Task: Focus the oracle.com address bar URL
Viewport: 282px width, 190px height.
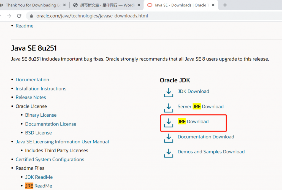Action: coord(92,16)
